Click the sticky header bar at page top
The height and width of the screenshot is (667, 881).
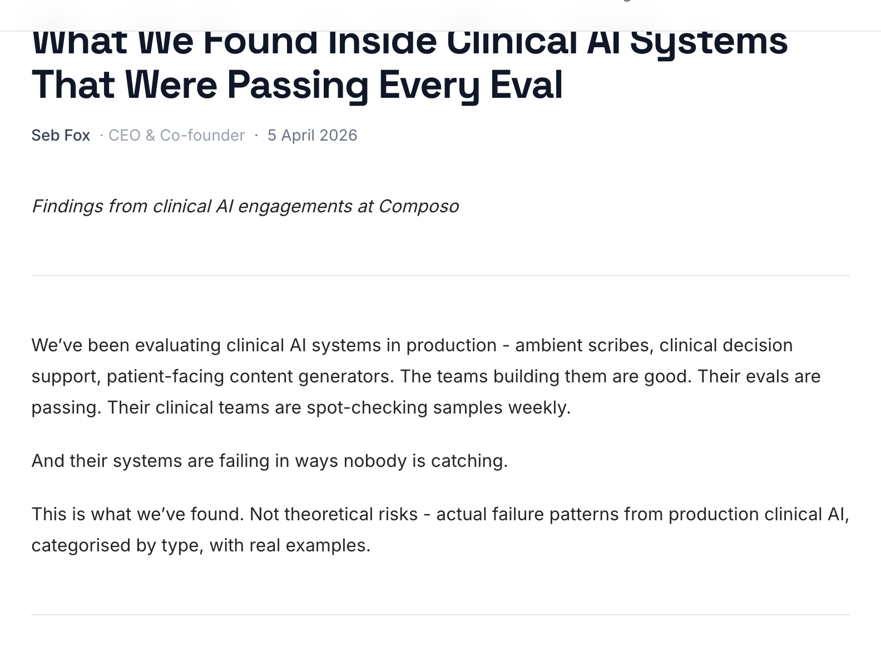(x=441, y=15)
